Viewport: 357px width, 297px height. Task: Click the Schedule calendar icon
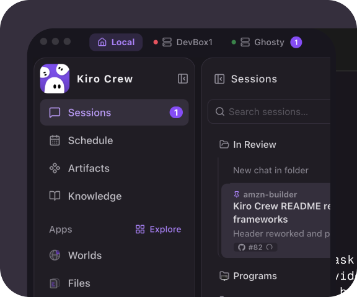55,140
